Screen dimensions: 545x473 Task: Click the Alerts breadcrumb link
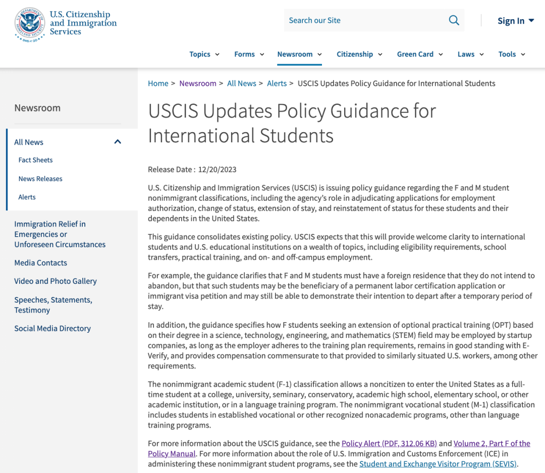pyautogui.click(x=277, y=83)
